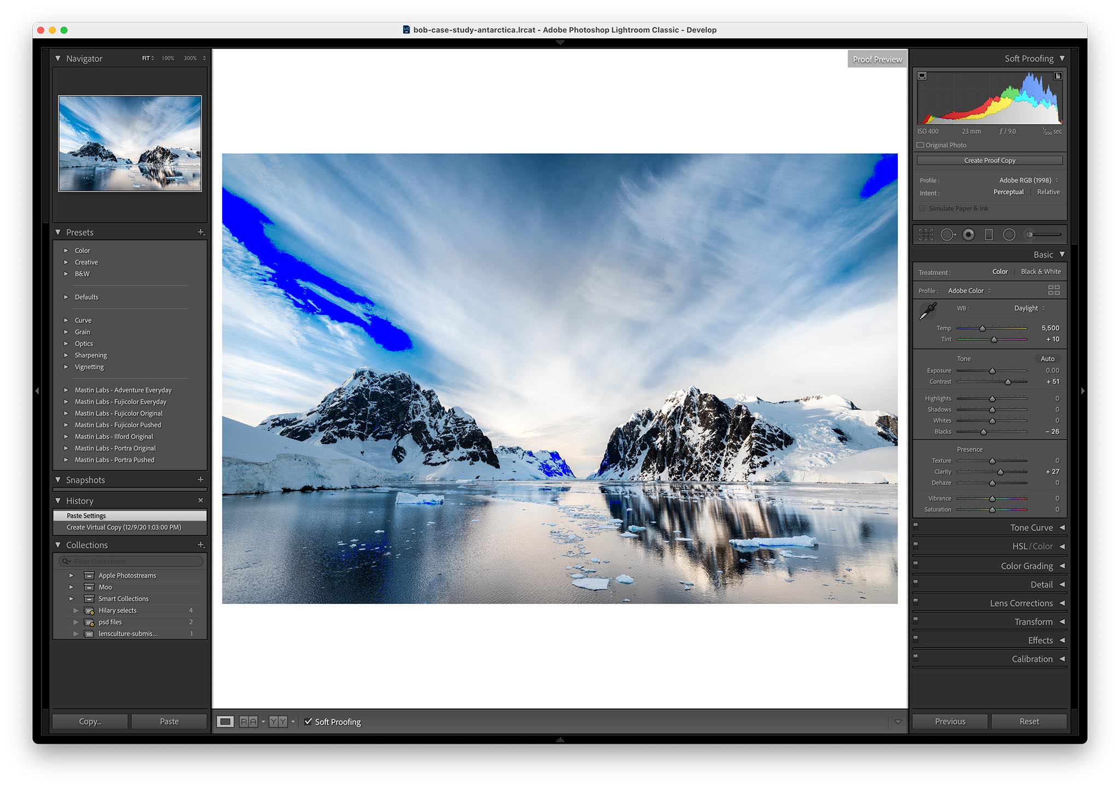Viewport: 1120px width, 787px height.
Task: Click the Paste button
Action: pyautogui.click(x=169, y=721)
